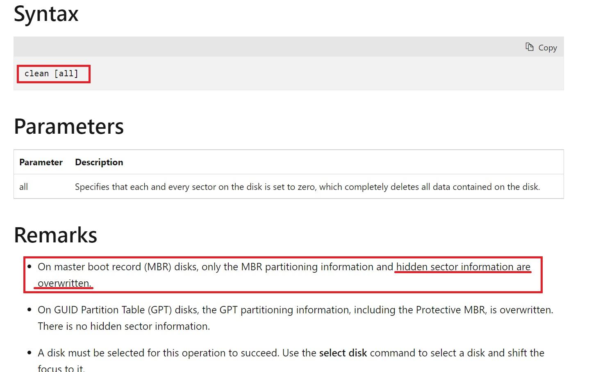The height and width of the screenshot is (372, 589).
Task: Click the GUID Partition Table remark line
Action: [x=296, y=310]
